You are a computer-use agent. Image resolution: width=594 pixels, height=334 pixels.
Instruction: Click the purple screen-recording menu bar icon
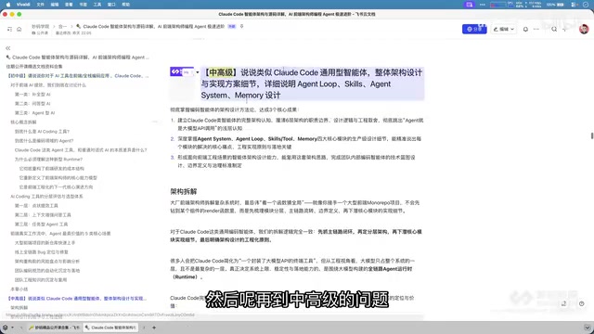470,5
